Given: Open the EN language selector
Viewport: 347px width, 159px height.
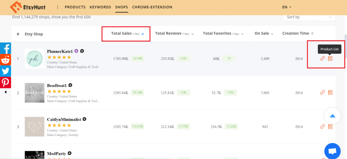Looking at the screenshot, I should (287, 7).
